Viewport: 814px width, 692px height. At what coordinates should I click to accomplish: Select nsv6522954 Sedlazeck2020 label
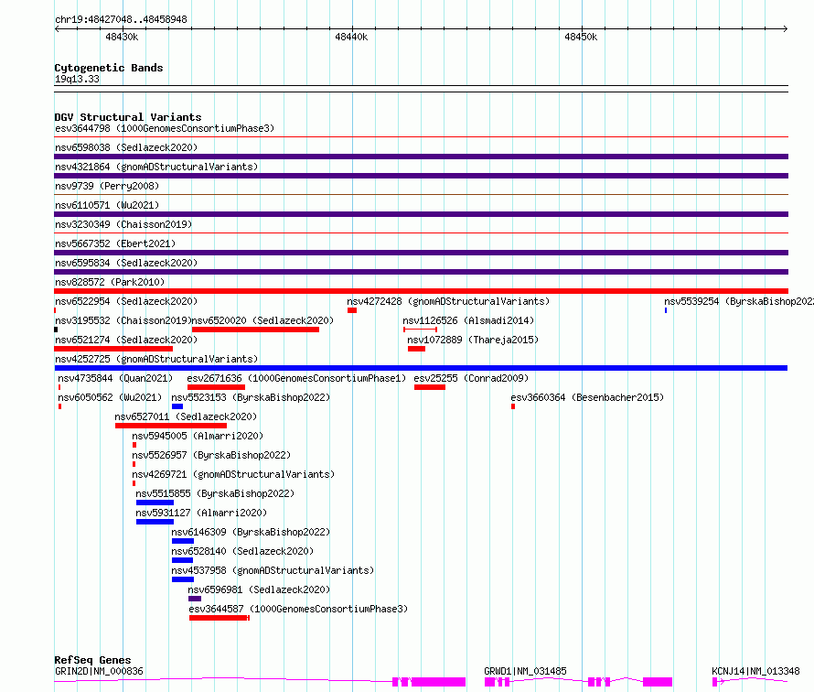click(x=126, y=301)
